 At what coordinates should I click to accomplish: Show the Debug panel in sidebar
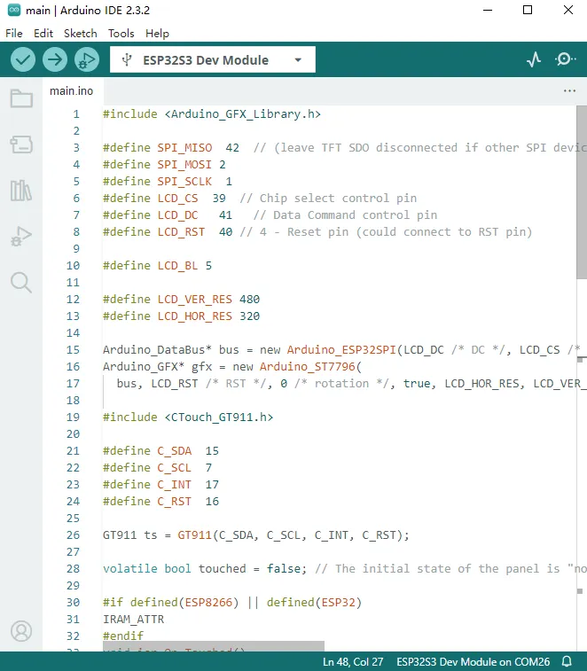[21, 236]
